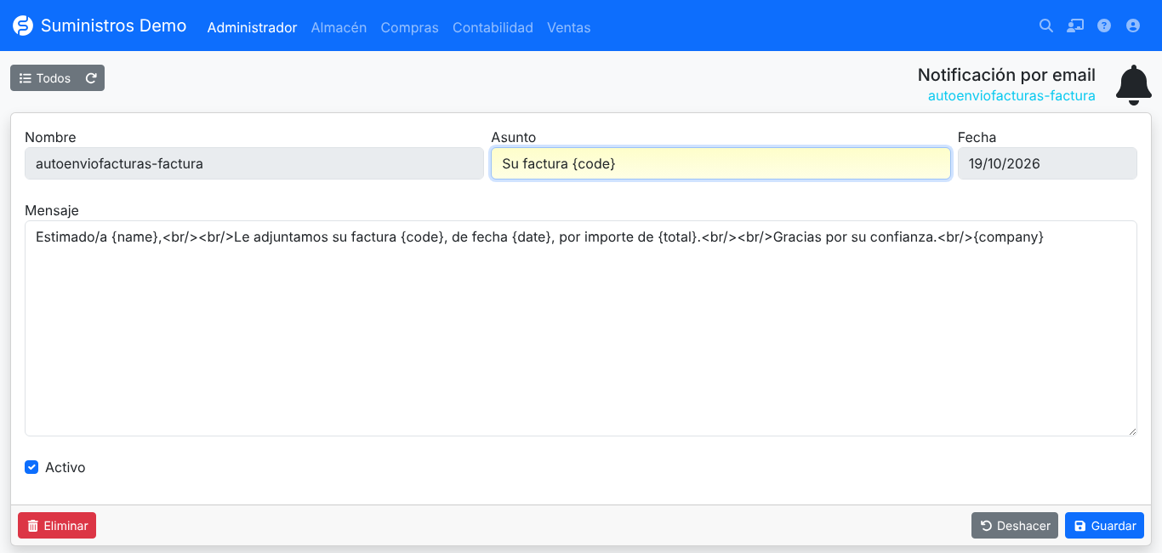
Task: Open the help question mark icon
Action: [1104, 26]
